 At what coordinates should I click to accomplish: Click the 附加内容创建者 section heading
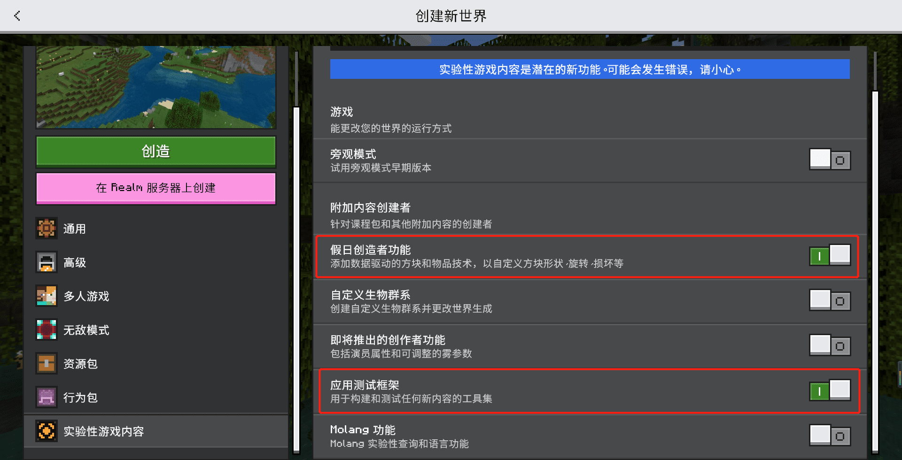click(370, 207)
